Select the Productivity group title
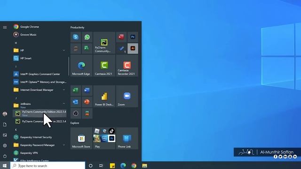 pyautogui.click(x=77, y=27)
